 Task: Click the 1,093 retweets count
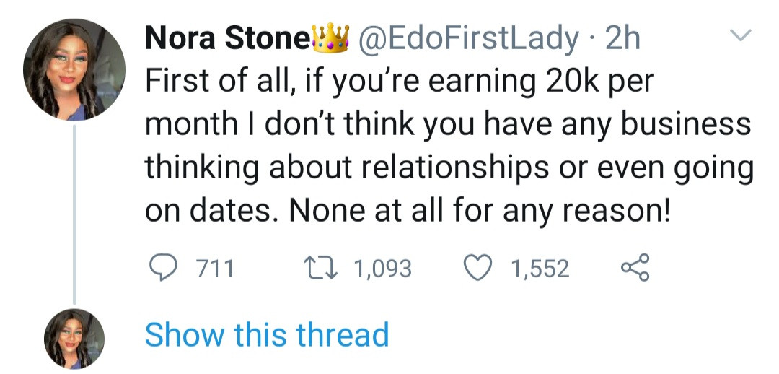382,269
